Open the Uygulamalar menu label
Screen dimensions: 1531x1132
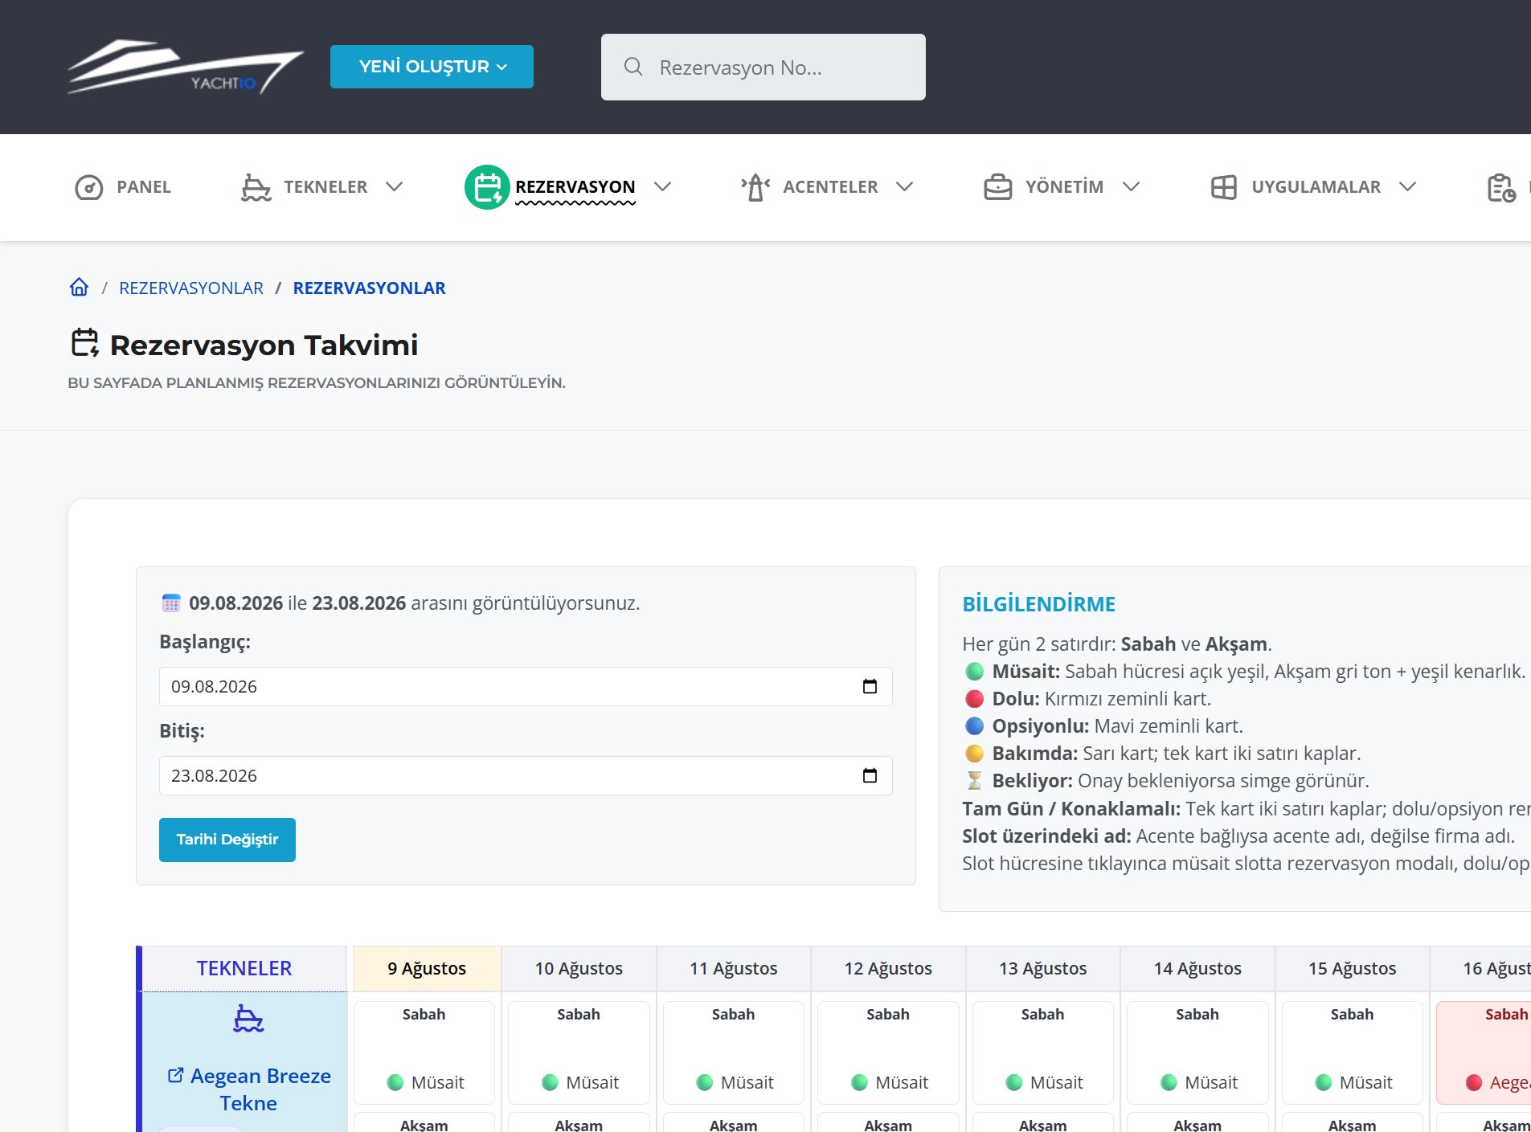1316,187
